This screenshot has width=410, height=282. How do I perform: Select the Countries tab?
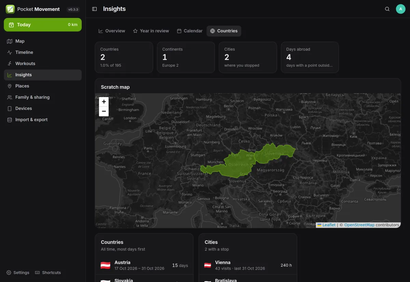click(x=224, y=31)
